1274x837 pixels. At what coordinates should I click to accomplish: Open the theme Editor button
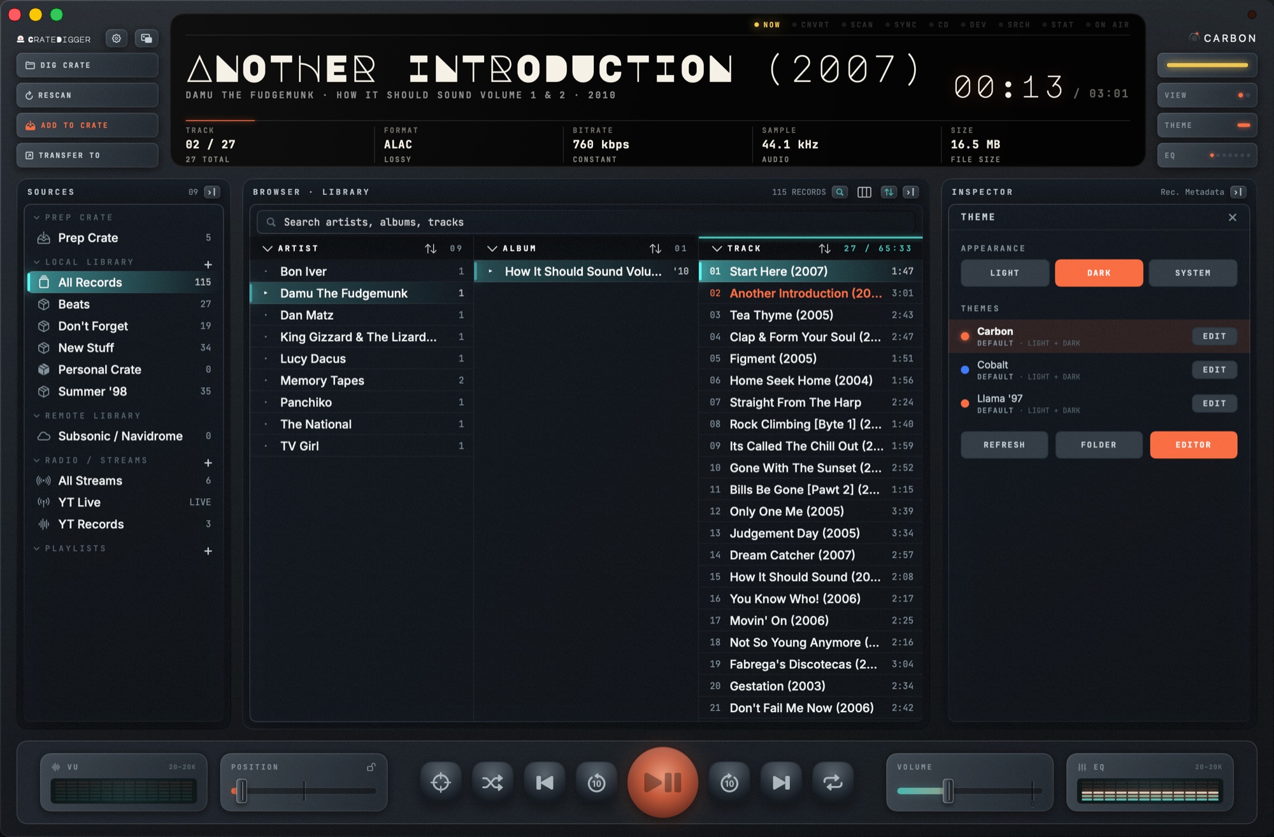pyautogui.click(x=1193, y=445)
